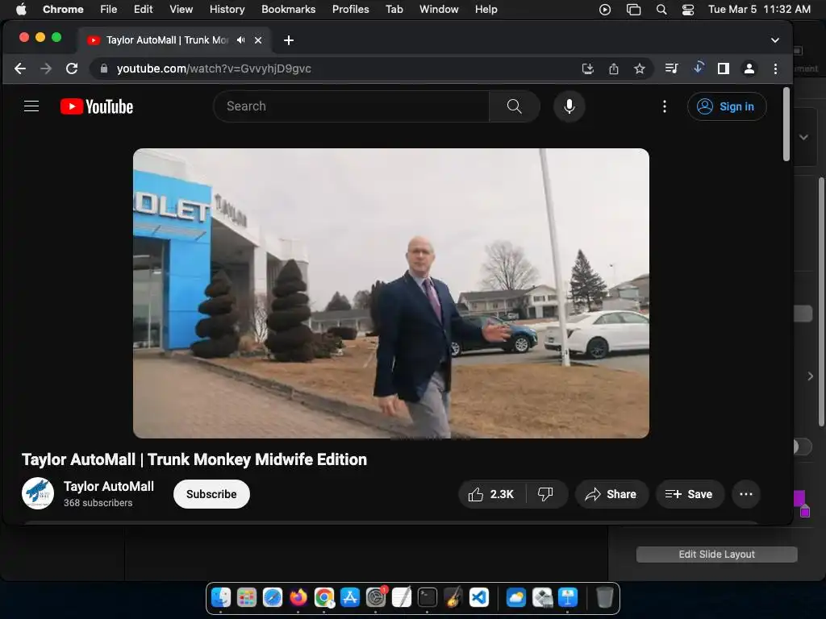Open Keynote from the Dock
826x619 pixels.
tap(568, 598)
